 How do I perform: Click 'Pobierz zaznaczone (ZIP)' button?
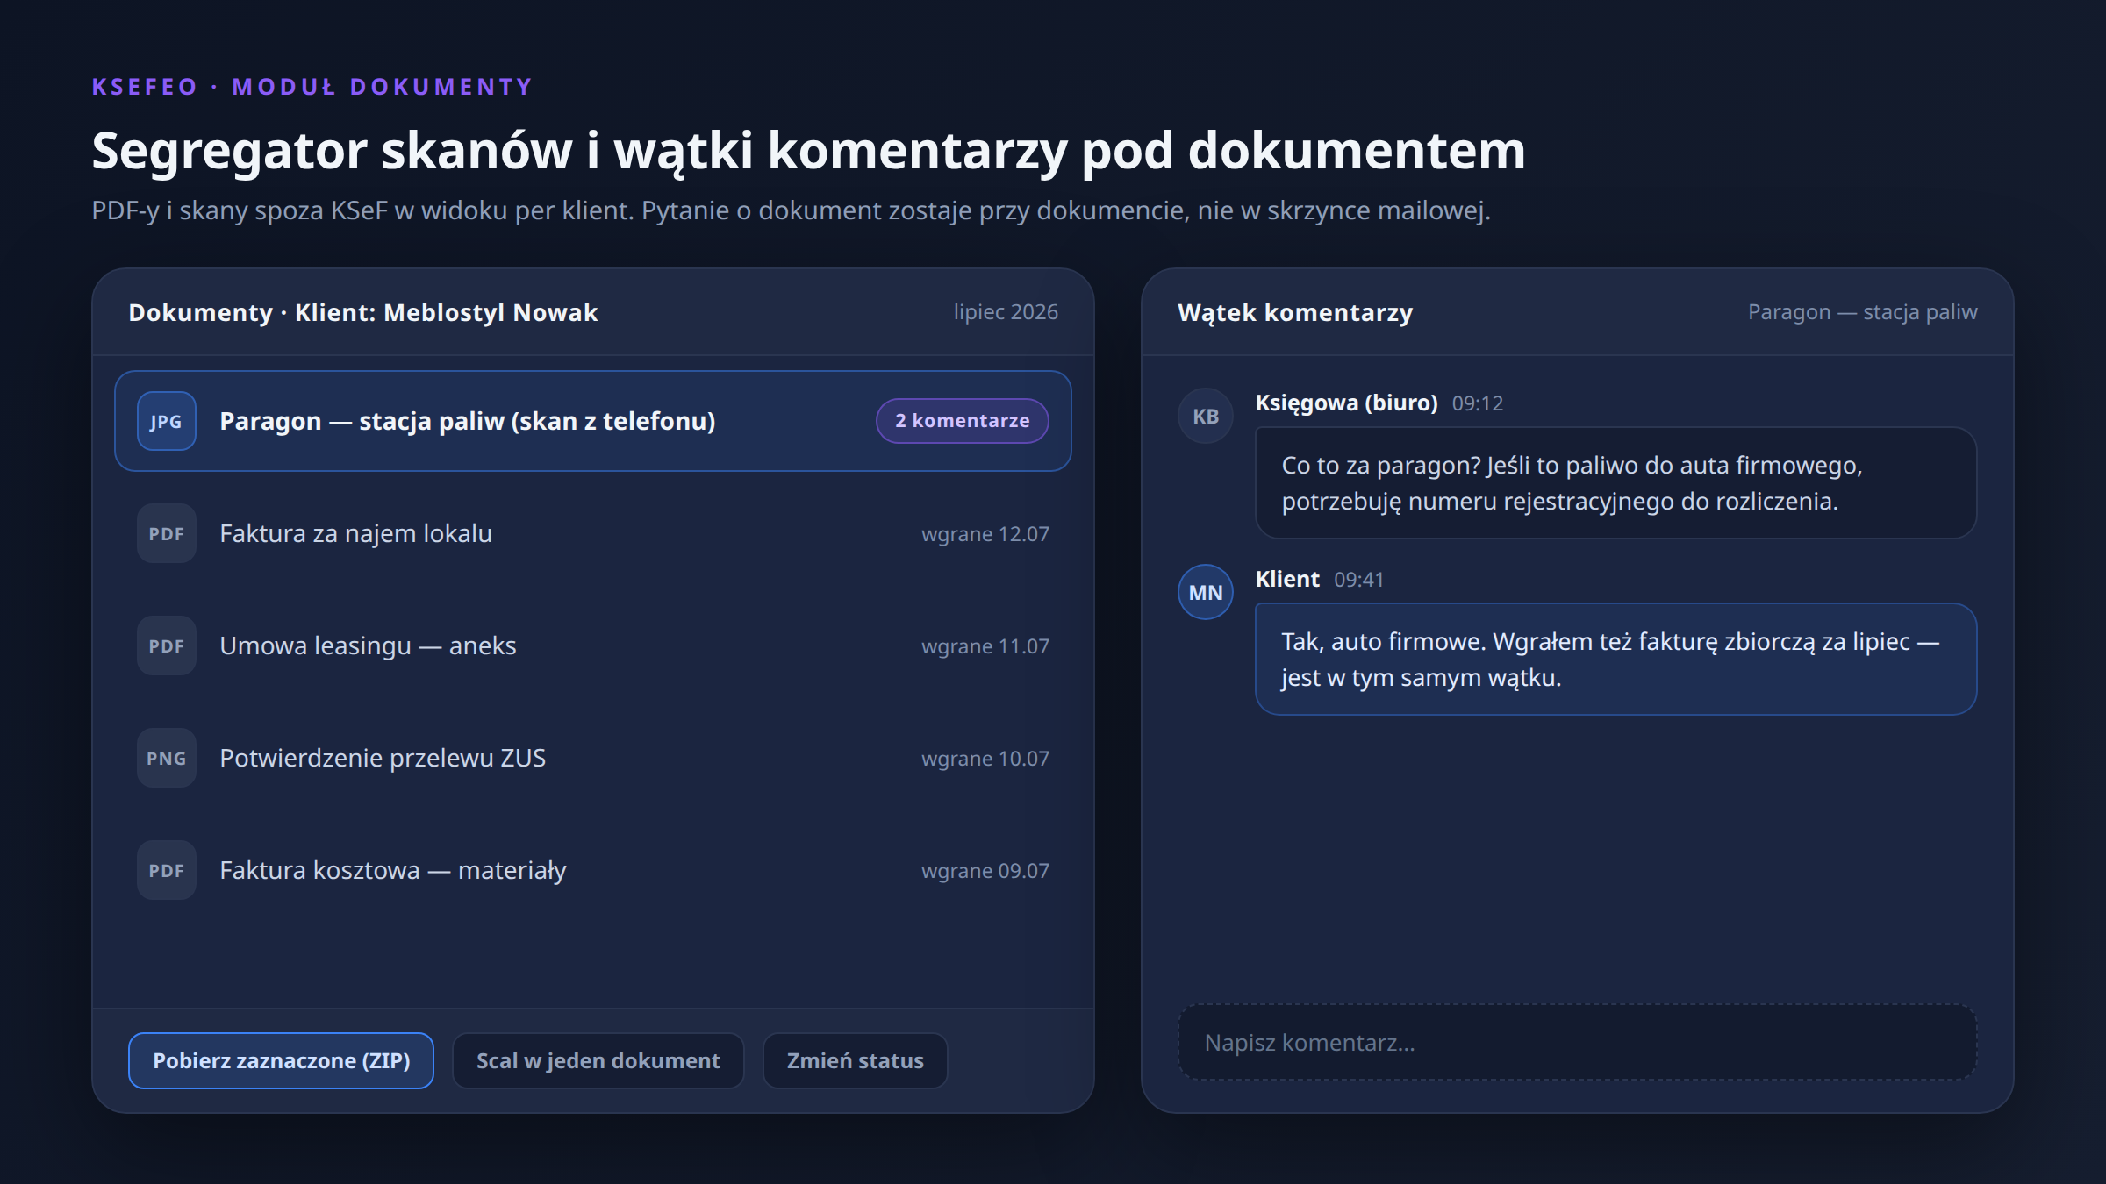click(281, 1060)
